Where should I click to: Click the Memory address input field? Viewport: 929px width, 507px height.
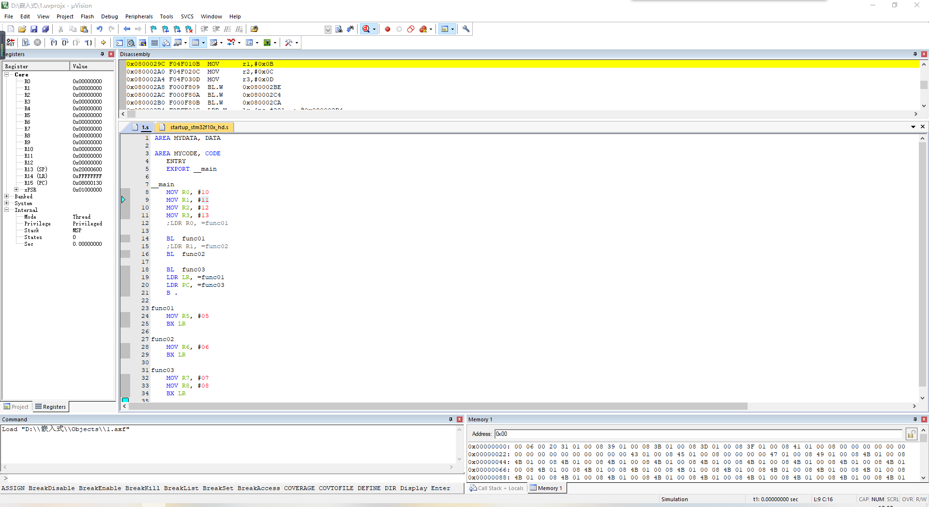[x=698, y=434]
